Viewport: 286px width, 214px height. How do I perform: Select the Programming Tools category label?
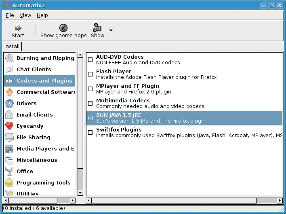44,183
